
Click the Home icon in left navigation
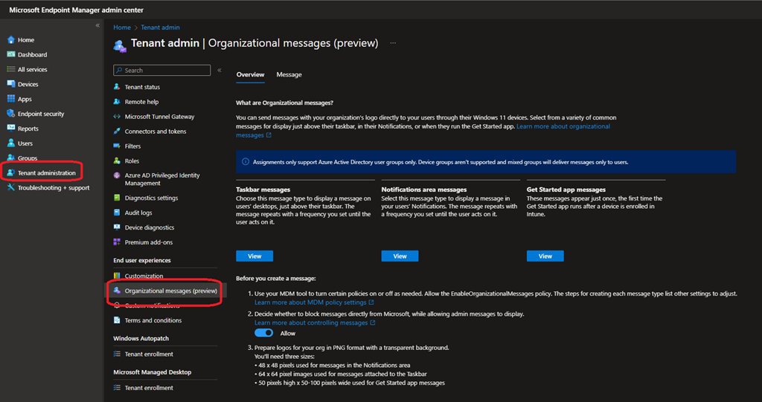(11, 40)
